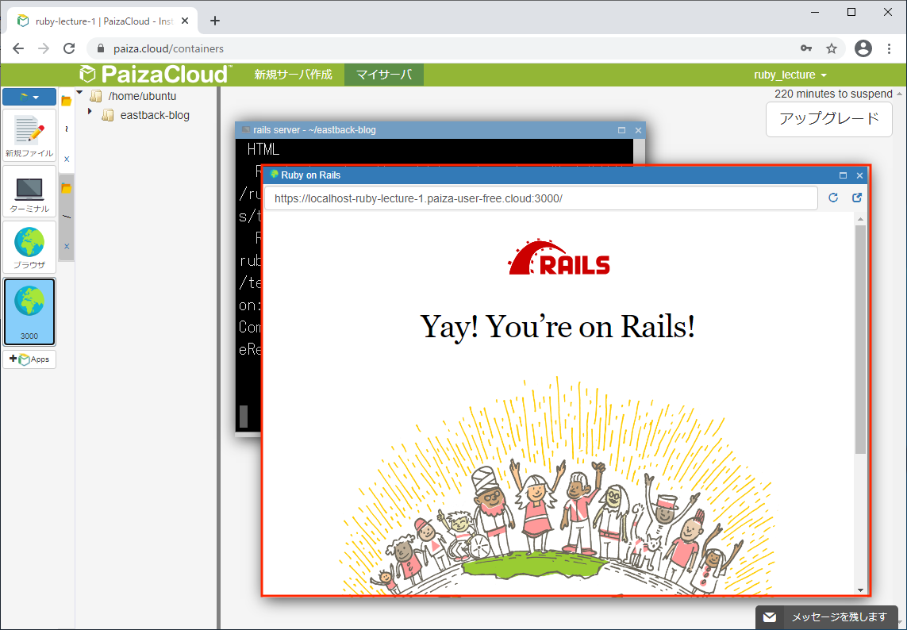This screenshot has height=630, width=907.
Task: Maximize the Ruby on Rails browser window
Action: pyautogui.click(x=843, y=175)
